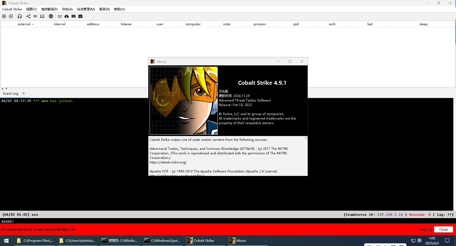Switch to session table list icon
456x246 pixels.
[x=35, y=16]
